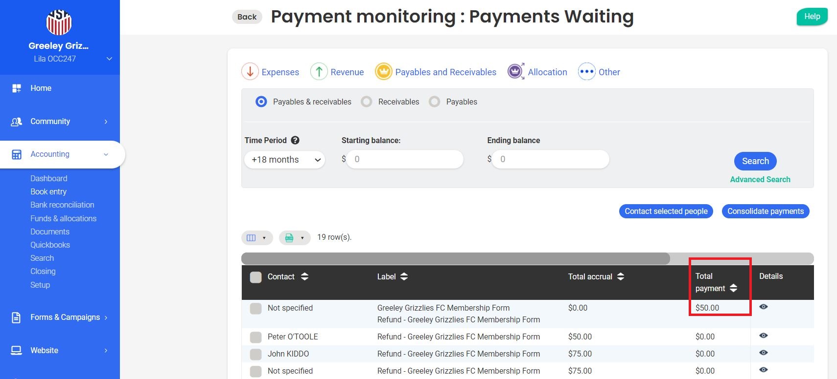Click the horizontal table scrollbar
This screenshot has width=837, height=379.
tap(455, 259)
